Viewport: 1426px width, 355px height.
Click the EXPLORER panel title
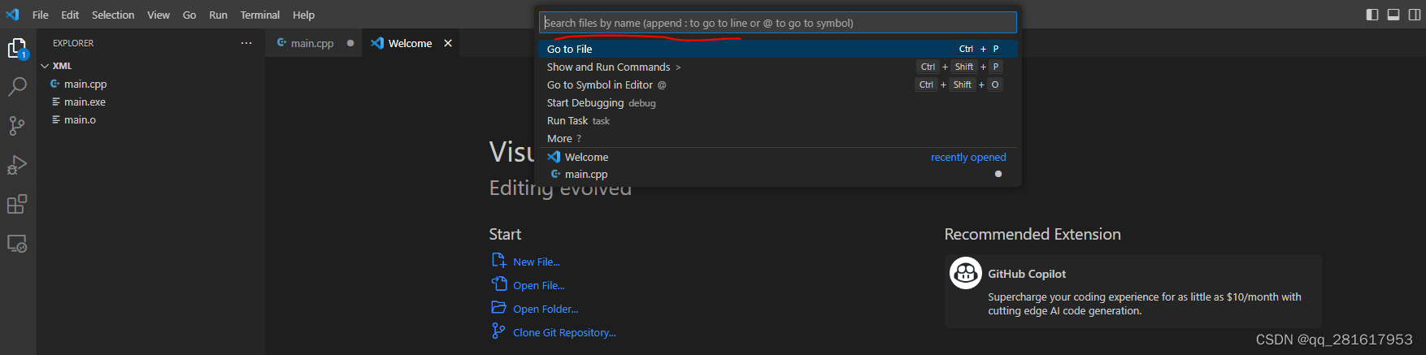(73, 43)
